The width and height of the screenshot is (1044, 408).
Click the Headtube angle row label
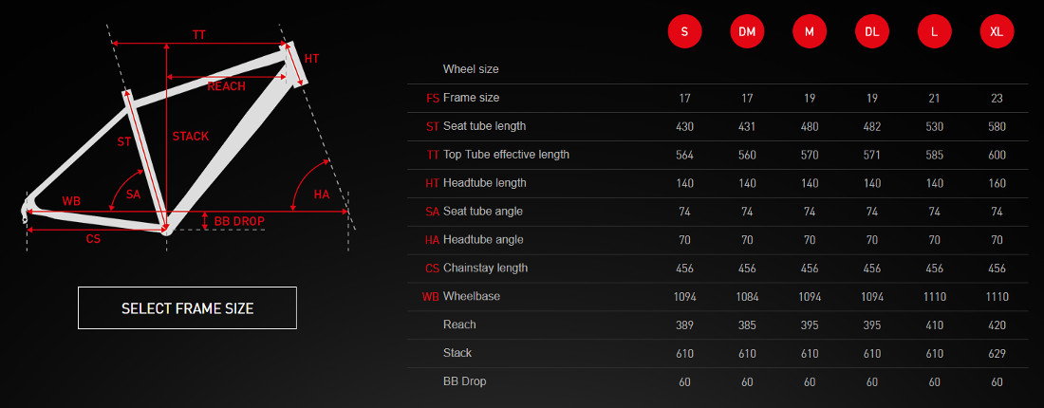(x=483, y=239)
